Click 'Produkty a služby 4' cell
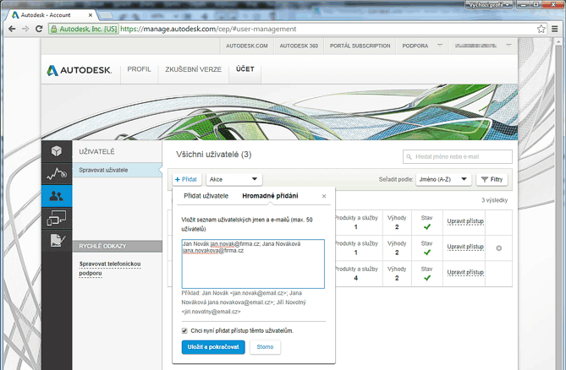 point(356,274)
